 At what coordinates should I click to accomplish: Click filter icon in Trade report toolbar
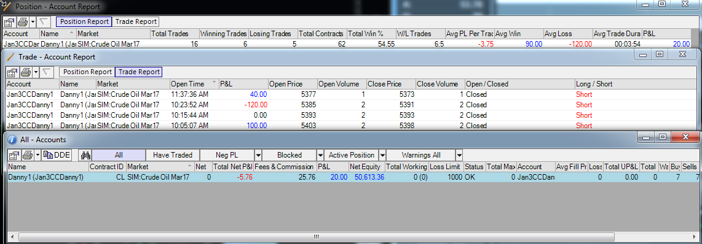tap(47, 72)
